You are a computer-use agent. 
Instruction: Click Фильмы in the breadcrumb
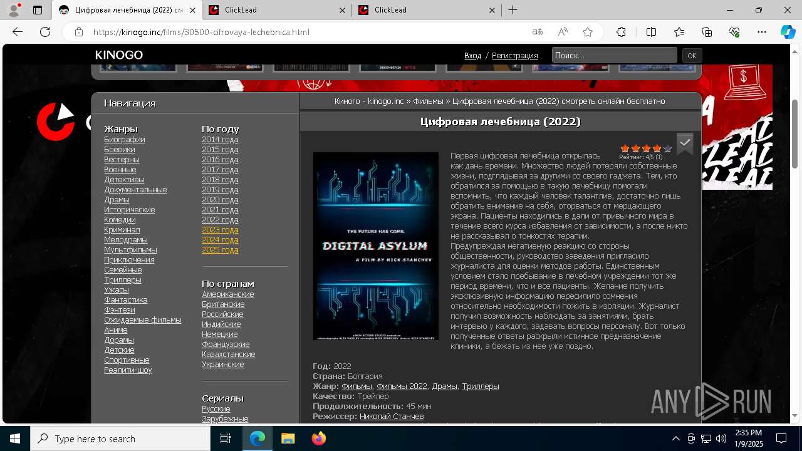[x=428, y=101]
